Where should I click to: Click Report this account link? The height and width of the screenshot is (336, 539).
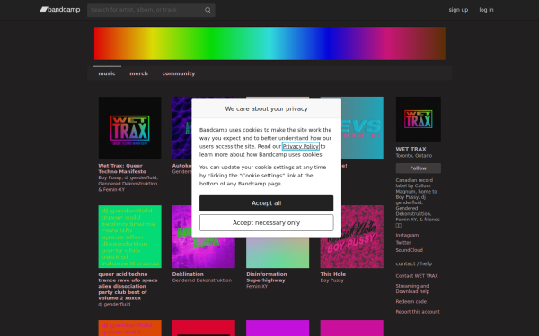[418, 312]
